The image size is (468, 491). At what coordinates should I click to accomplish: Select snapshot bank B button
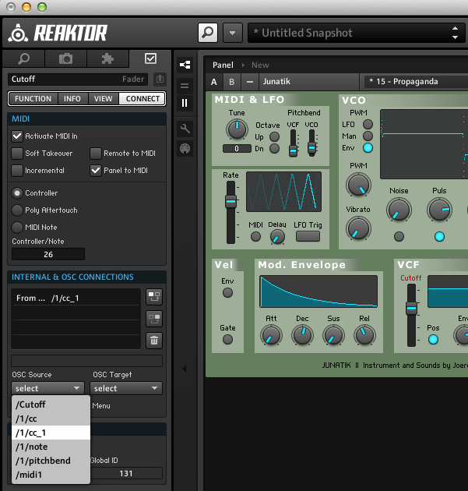(232, 82)
